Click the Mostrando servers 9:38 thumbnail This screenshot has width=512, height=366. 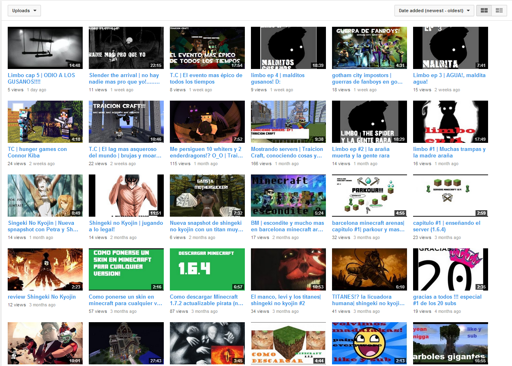pos(288,122)
